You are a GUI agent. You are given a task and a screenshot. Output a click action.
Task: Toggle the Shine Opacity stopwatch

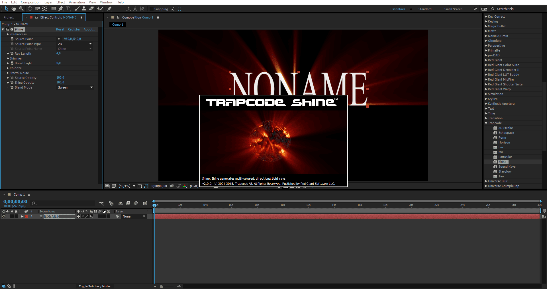tap(12, 83)
